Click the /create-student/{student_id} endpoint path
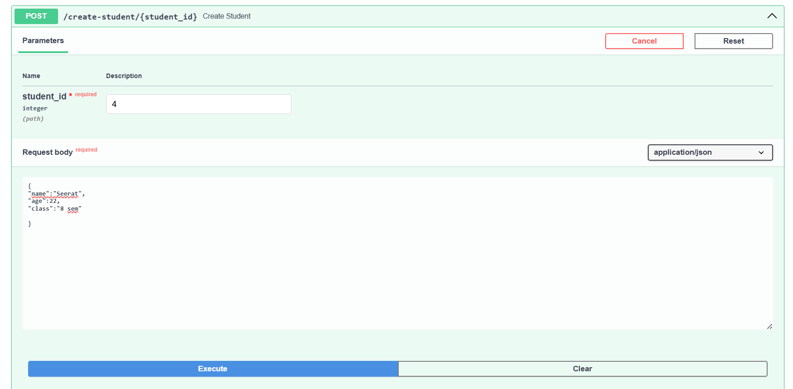793x389 pixels. click(130, 17)
